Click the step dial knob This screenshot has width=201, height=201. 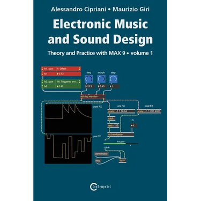[x=113, y=79]
